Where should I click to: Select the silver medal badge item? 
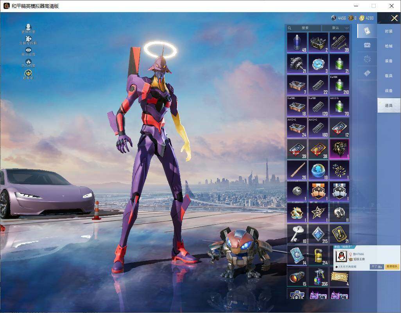tap(339, 192)
